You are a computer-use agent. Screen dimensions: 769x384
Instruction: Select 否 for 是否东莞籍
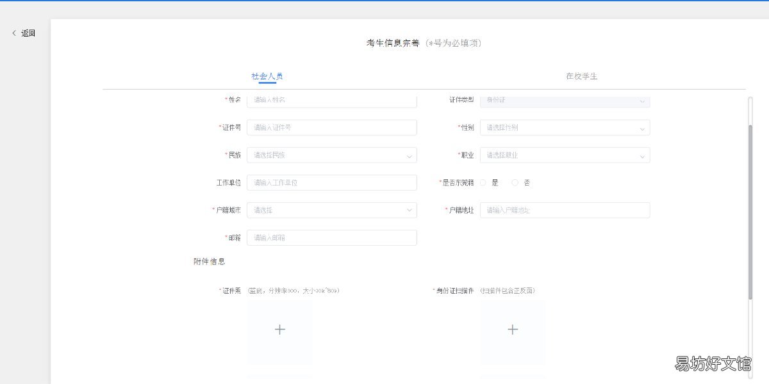(515, 182)
